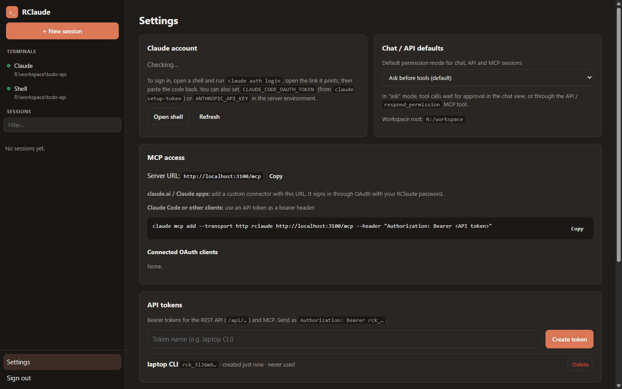This screenshot has height=389, width=622.
Task: Click the http://localhost:3100/mcp server URL text
Action: (x=222, y=176)
